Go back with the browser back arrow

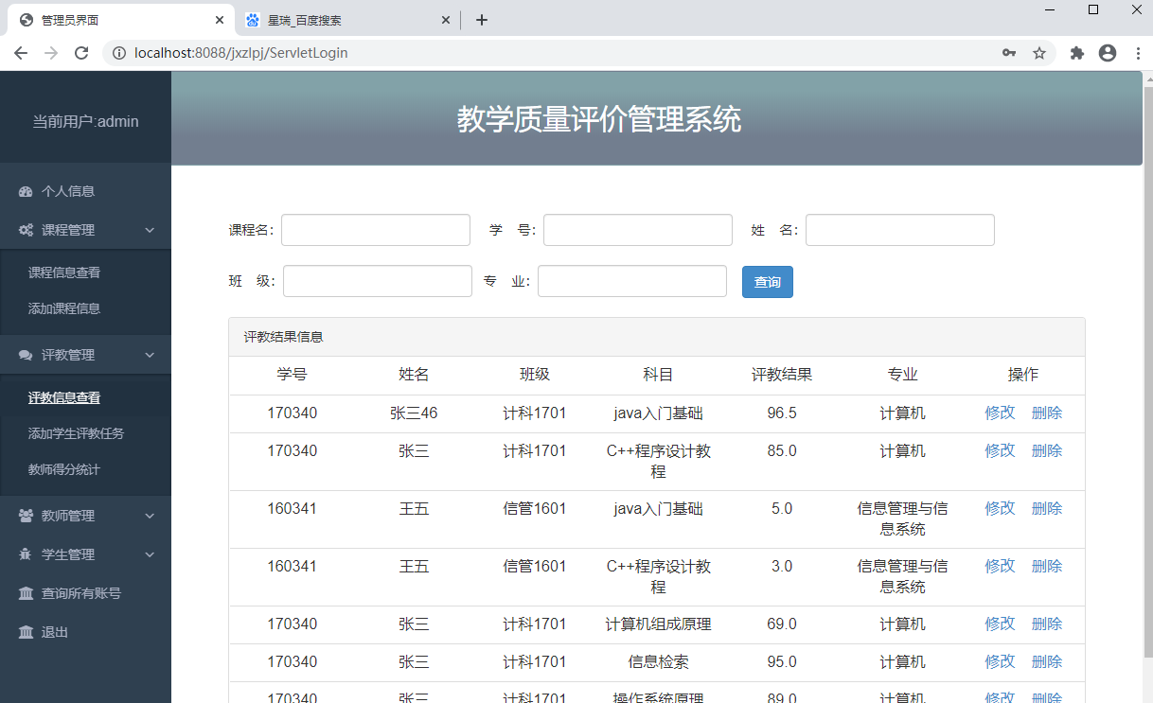(x=21, y=53)
